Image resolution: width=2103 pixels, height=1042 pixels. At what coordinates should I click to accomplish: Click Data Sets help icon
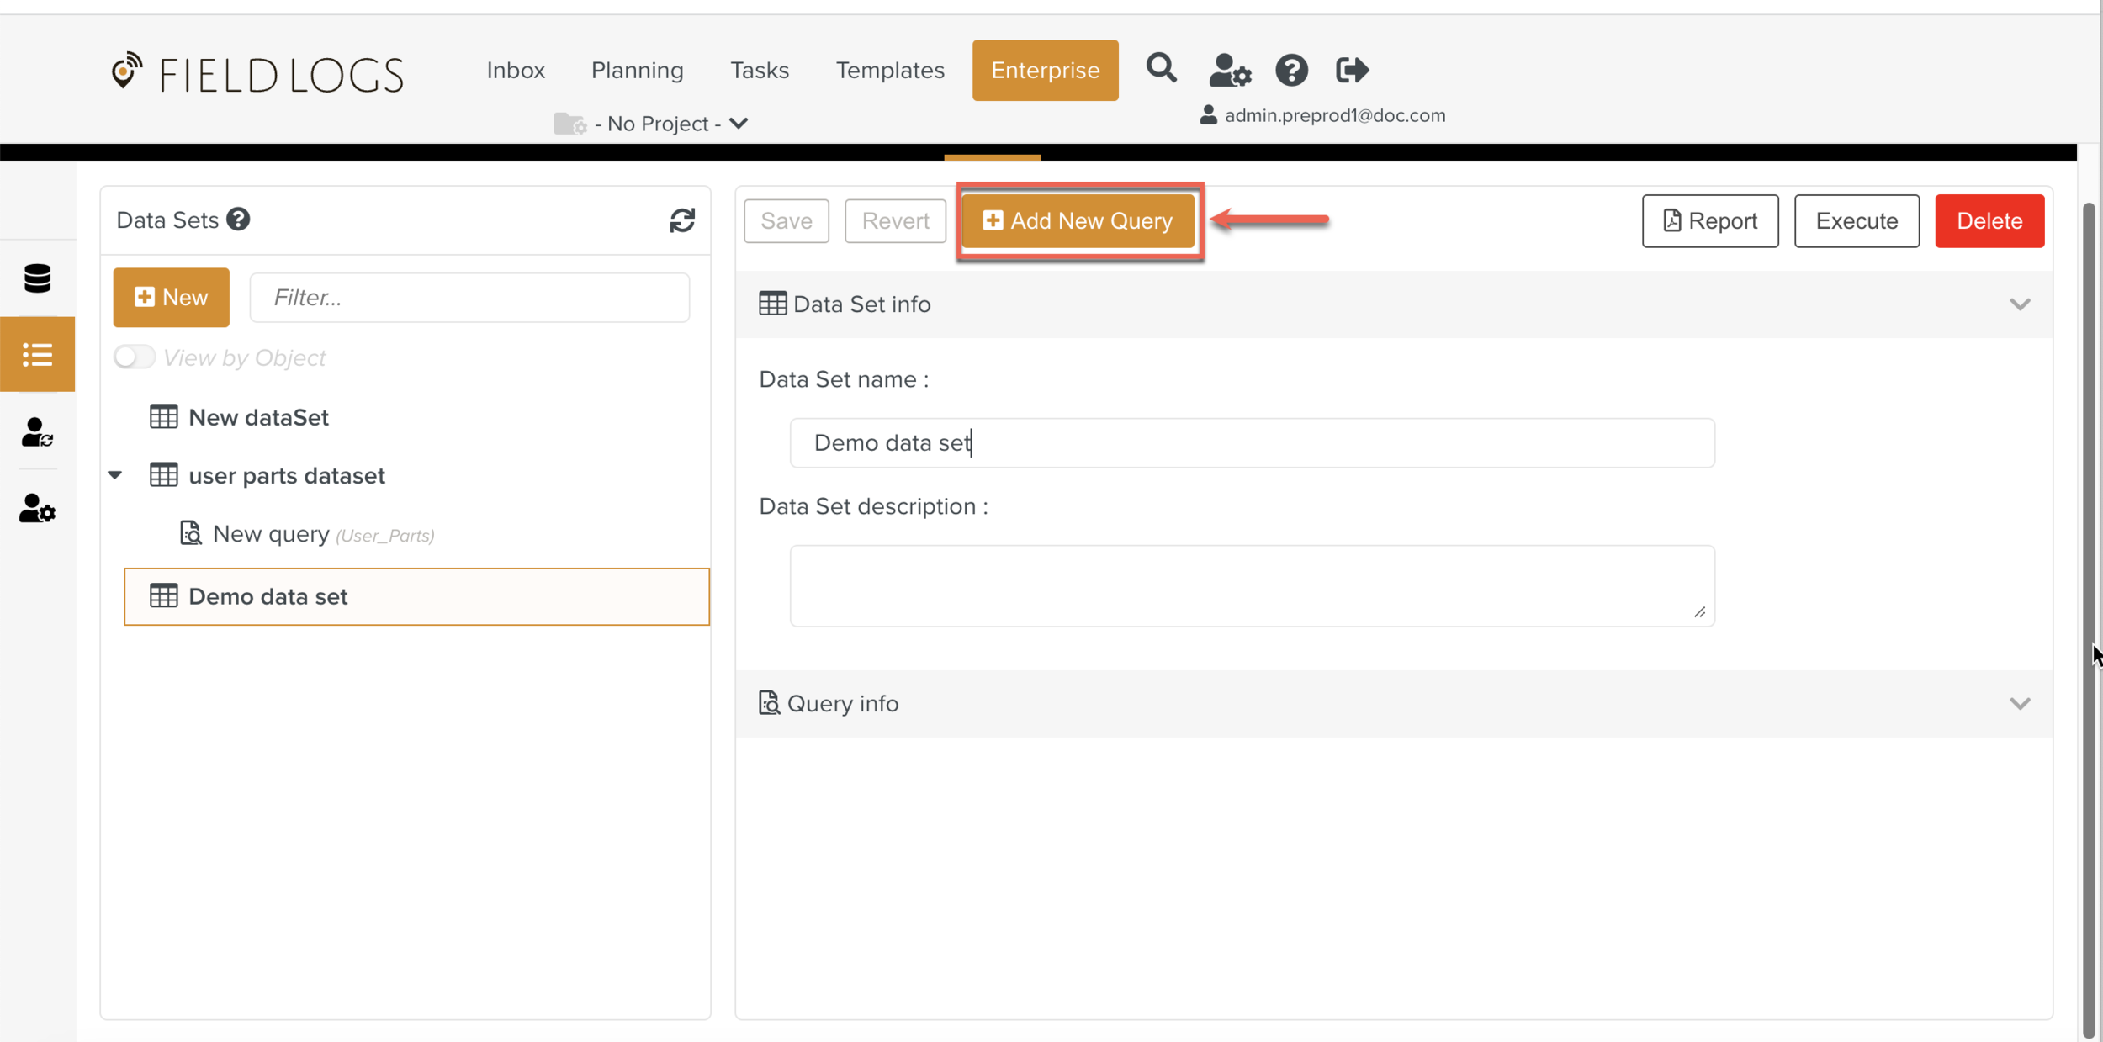[x=239, y=220]
